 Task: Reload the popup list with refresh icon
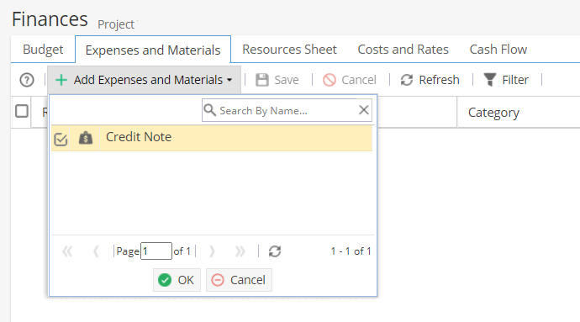[x=275, y=251]
